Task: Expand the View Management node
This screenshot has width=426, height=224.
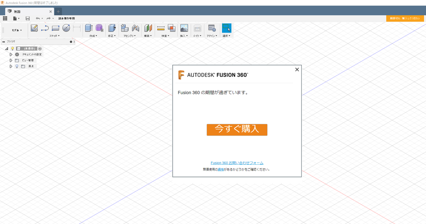Action: click(x=11, y=60)
